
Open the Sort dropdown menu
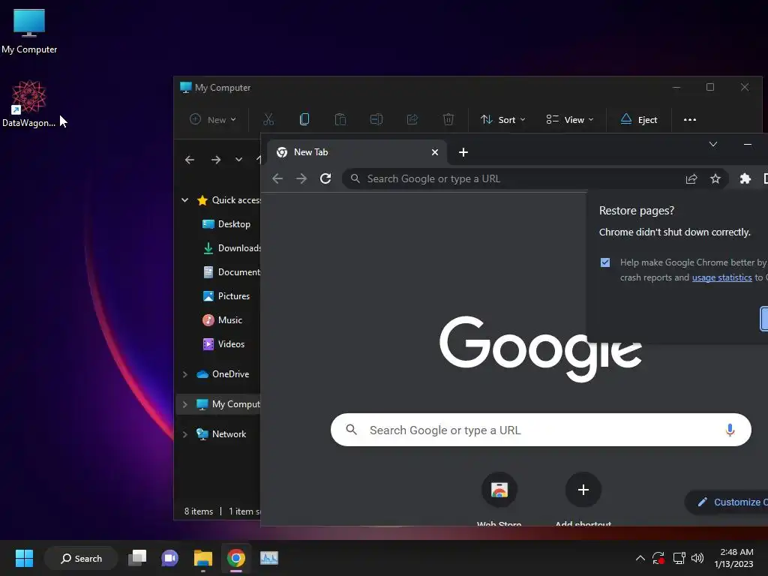point(502,119)
